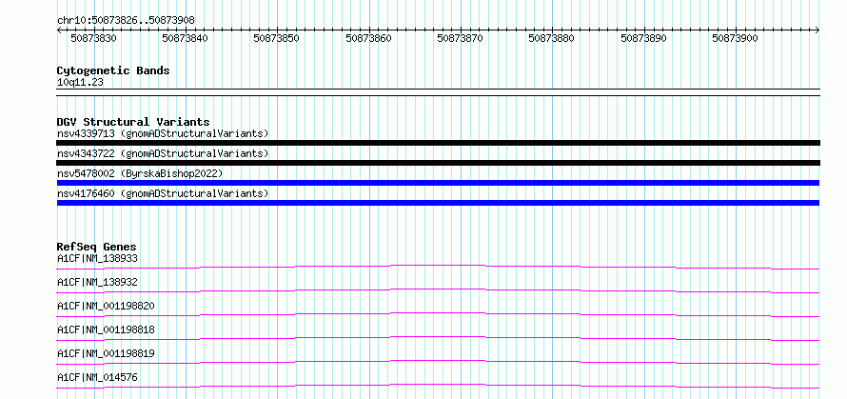Click the magenta intron line of NM_138933
The image size is (847, 399).
pyautogui.click(x=438, y=267)
